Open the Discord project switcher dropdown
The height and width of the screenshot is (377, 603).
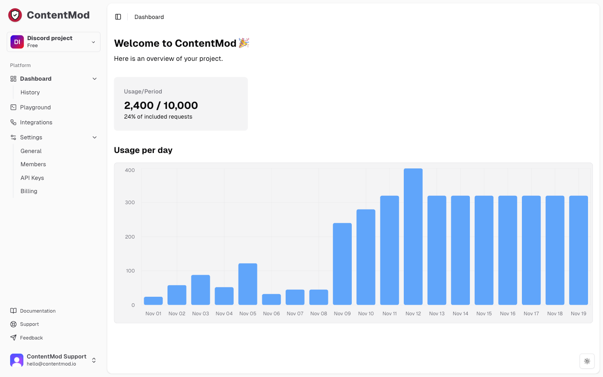tap(53, 42)
